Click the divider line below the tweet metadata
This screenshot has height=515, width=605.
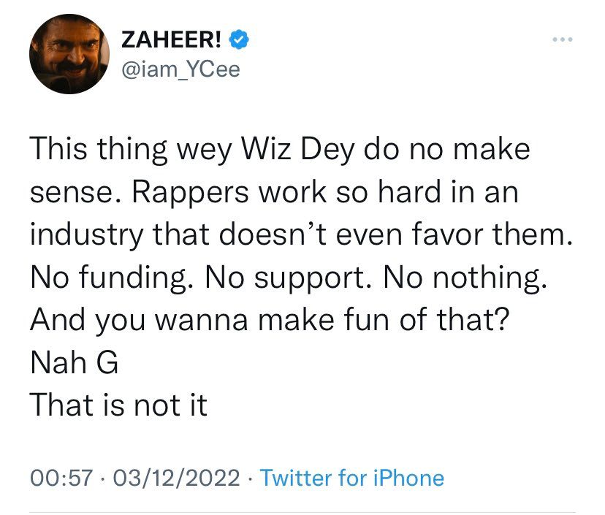(302, 513)
